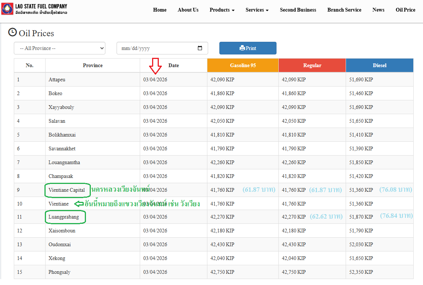This screenshot has width=423, height=285.
Task: Click the printer icon on Print button
Action: tap(242, 48)
